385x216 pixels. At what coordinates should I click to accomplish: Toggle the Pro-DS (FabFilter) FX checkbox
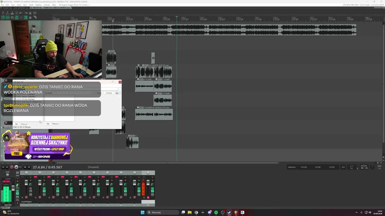pyautogui.click(x=15, y=99)
